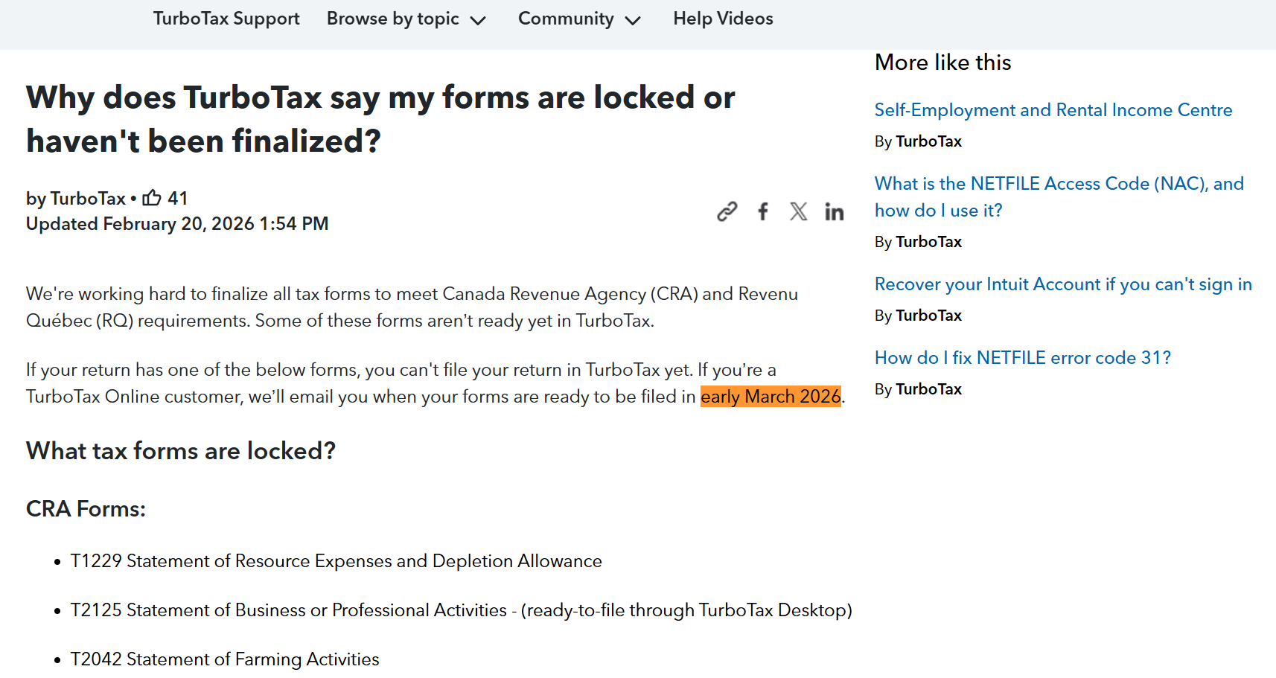Click the 'What tax forms are locked?' heading
The height and width of the screenshot is (678, 1276).
click(181, 451)
